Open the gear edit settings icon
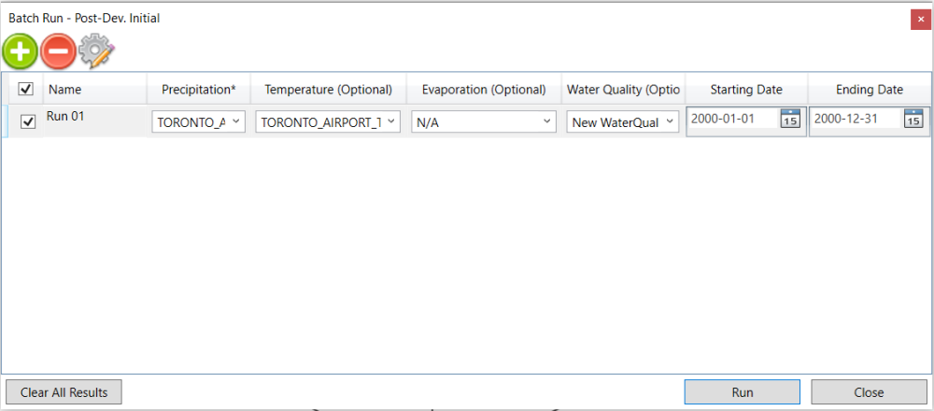934x411 pixels. [x=96, y=51]
